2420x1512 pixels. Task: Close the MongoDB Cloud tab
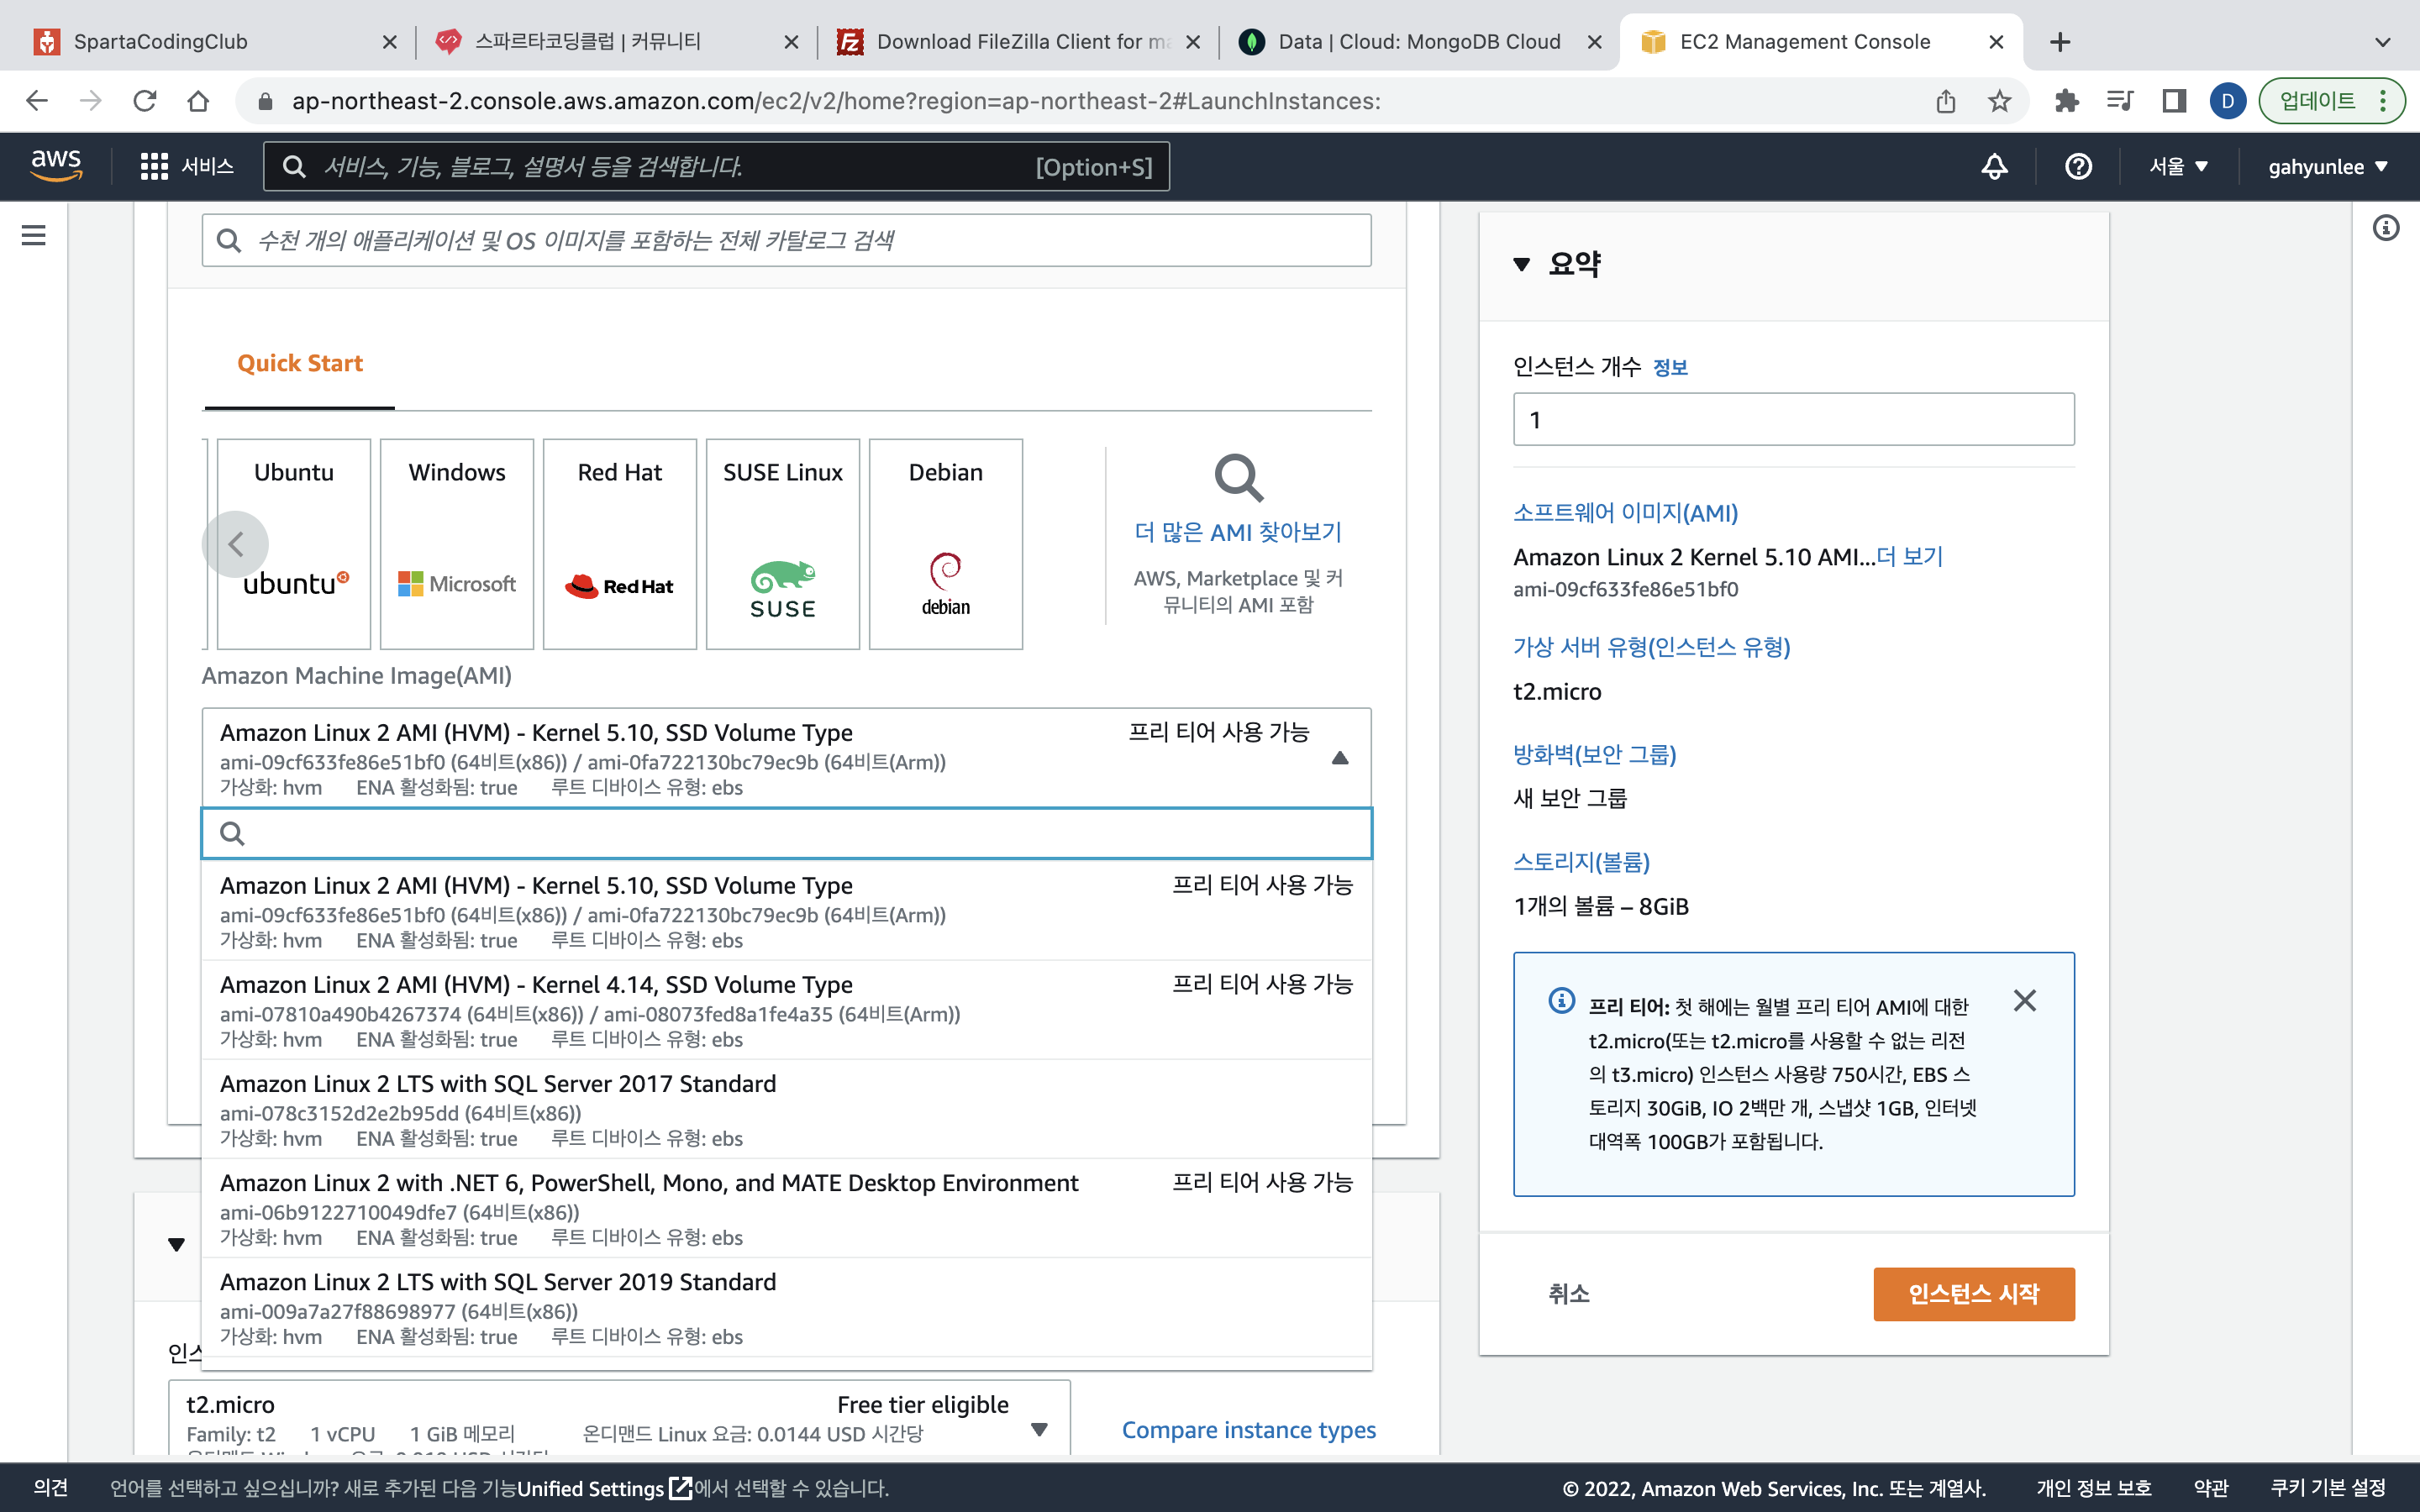(x=1595, y=42)
